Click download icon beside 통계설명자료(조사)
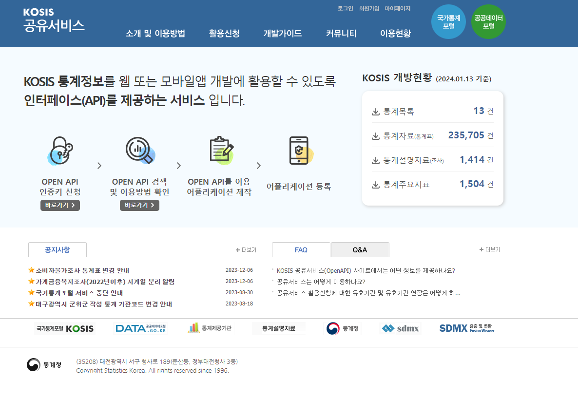This screenshot has width=578, height=399. [x=376, y=160]
